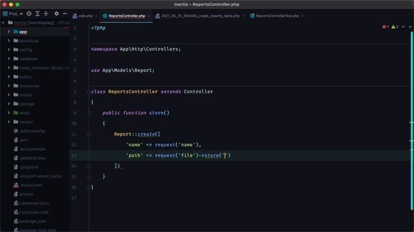Toggle fold end marker at line 15
This screenshot has height=232, width=414.
(x=89, y=177)
